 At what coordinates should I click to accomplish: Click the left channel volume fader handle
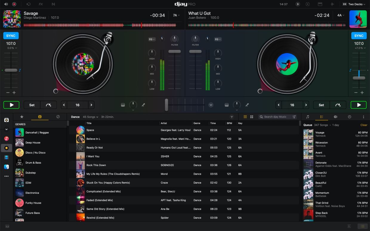(x=175, y=52)
